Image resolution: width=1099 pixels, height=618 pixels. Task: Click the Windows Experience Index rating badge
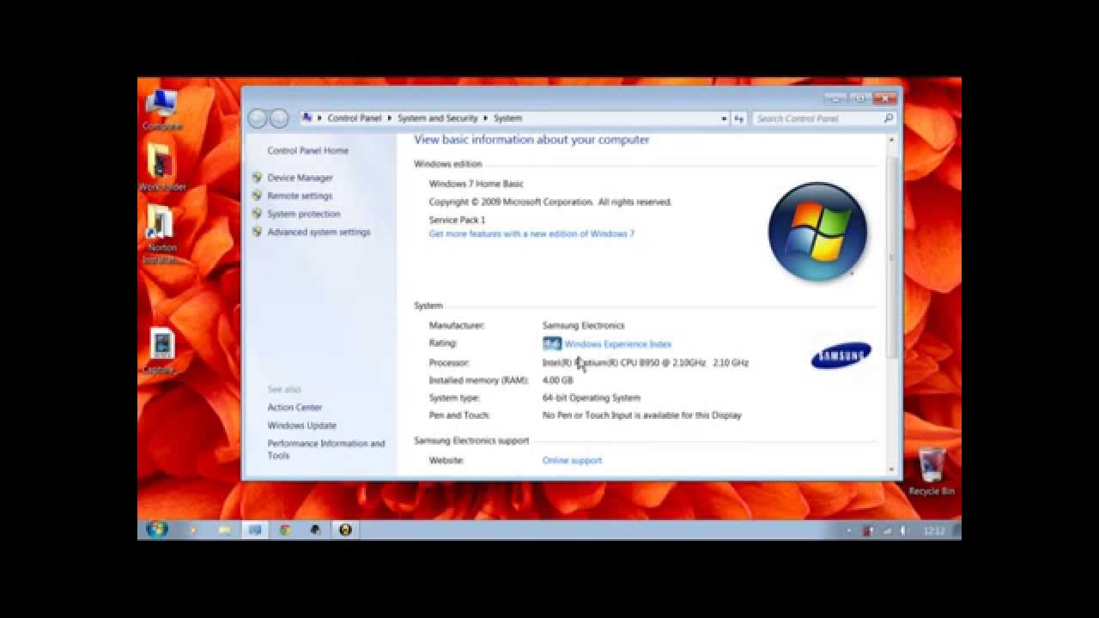(552, 344)
